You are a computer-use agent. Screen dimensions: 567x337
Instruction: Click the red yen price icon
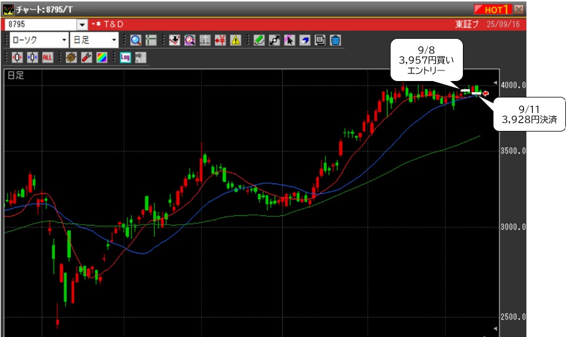point(220,40)
